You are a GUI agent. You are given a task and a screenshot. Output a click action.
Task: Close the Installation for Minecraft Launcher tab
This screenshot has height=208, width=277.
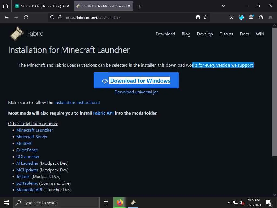click(129, 6)
